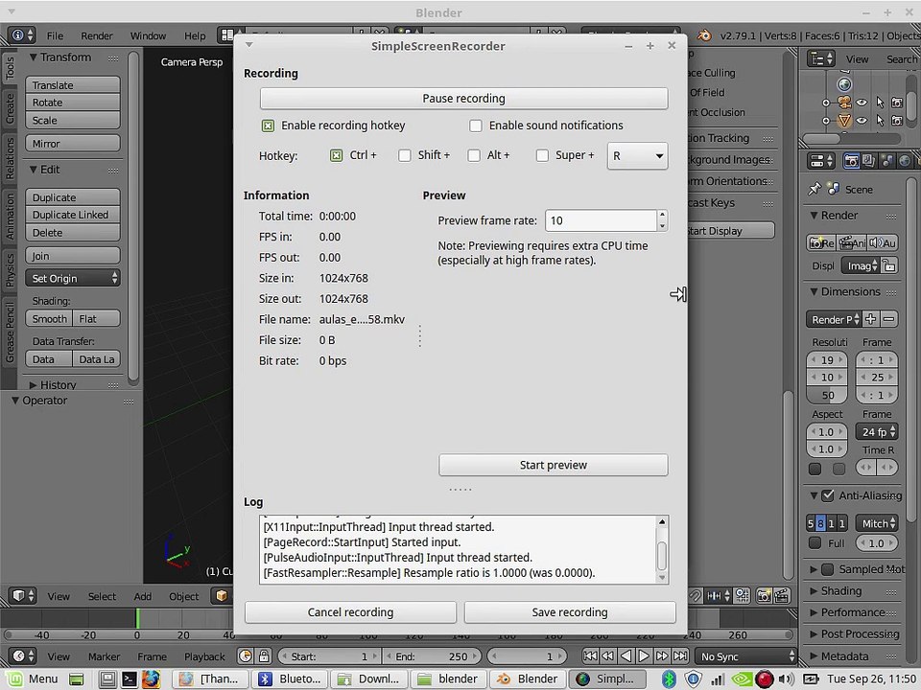
Task: Click the Bluetooth tray icon
Action: 669,679
